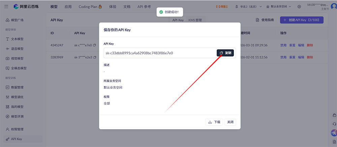This screenshot has width=337, height=147.
Task: Expand the 默认业务空间 workspace dropdown
Action: (279, 7)
